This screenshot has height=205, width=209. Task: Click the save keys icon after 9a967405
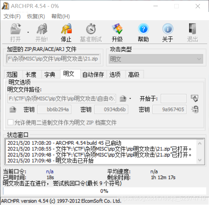point(195,109)
